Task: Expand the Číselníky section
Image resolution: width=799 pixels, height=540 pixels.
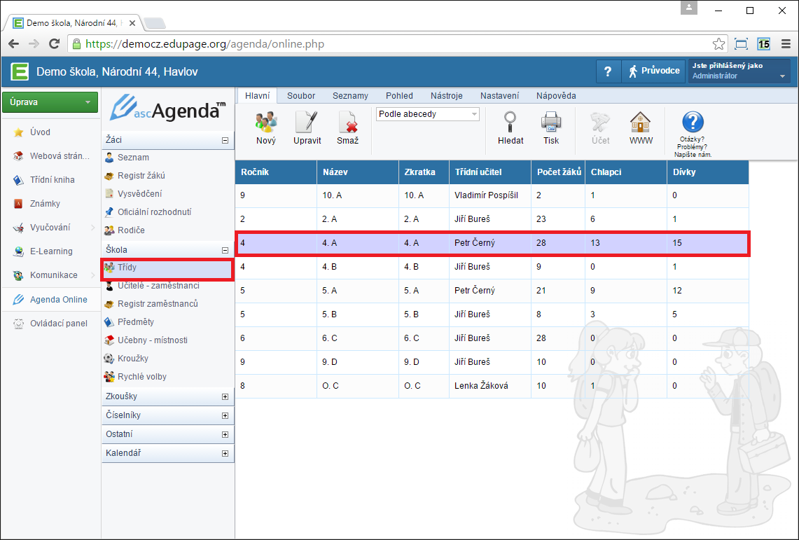Action: click(225, 415)
